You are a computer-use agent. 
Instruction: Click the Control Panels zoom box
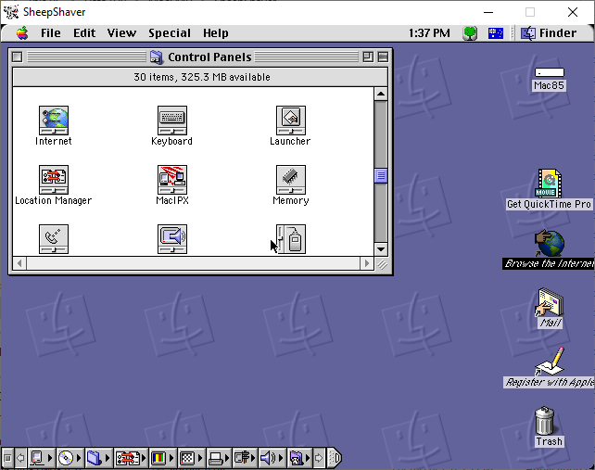coord(368,57)
